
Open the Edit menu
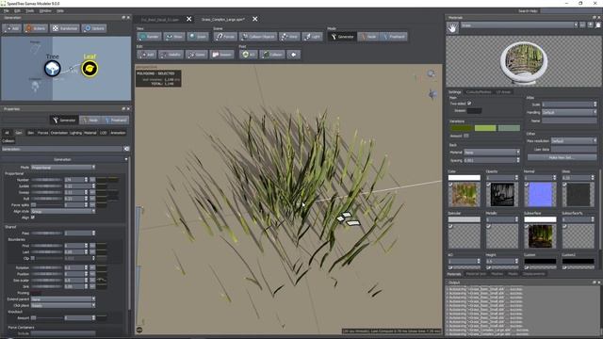[17, 10]
